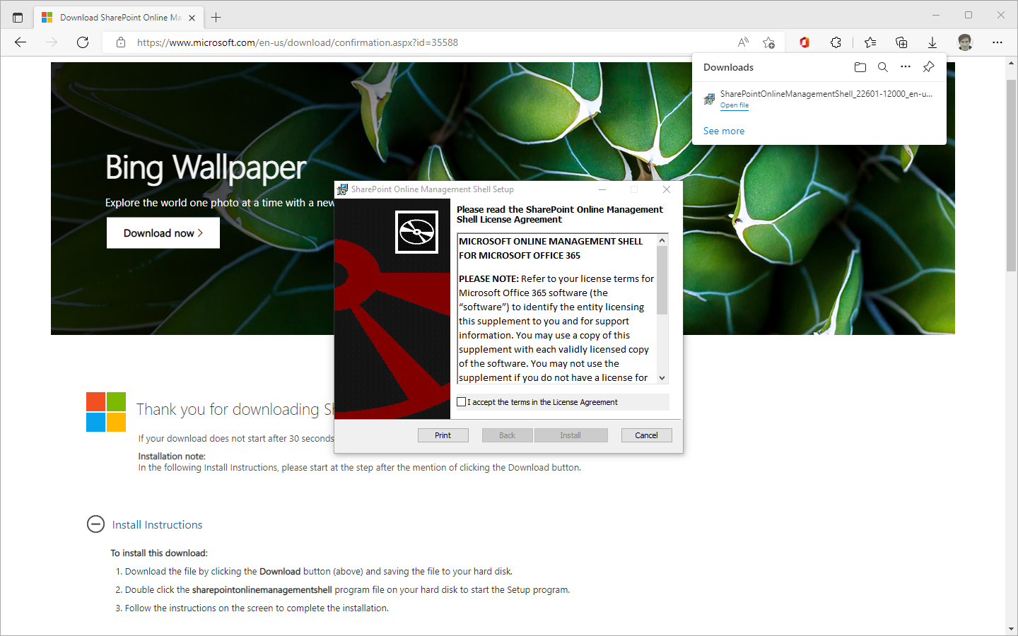Open downloads folder icon in Downloads panel
The height and width of the screenshot is (636, 1018).
[860, 67]
